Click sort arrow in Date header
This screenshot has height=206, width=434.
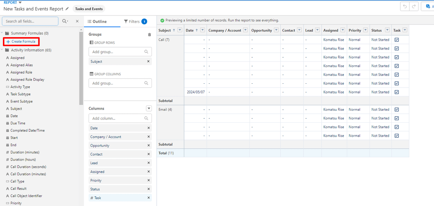click(197, 30)
